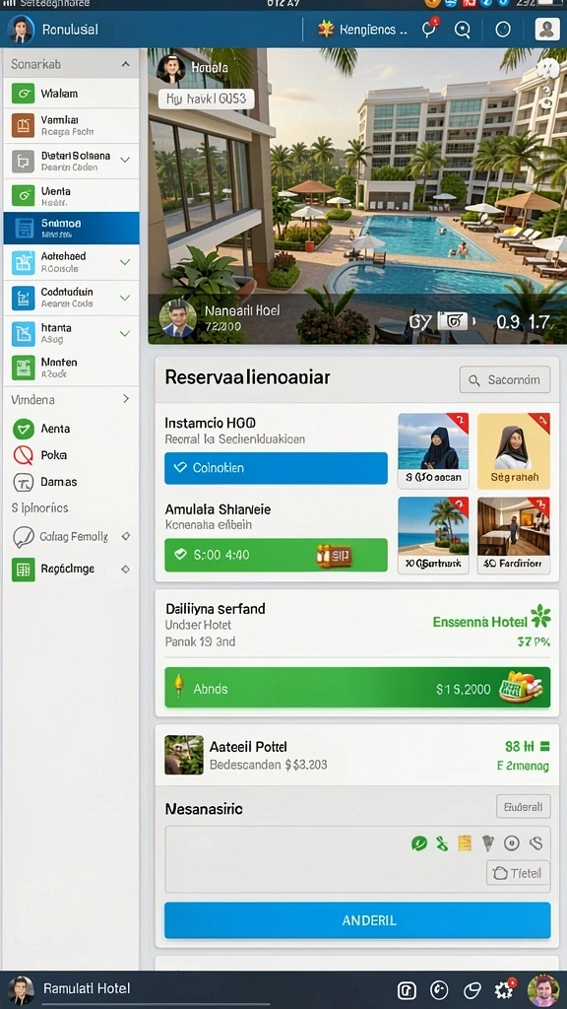The image size is (567, 1009).
Task: Select the highlighted Snimoa sidebar item
Action: [x=71, y=228]
